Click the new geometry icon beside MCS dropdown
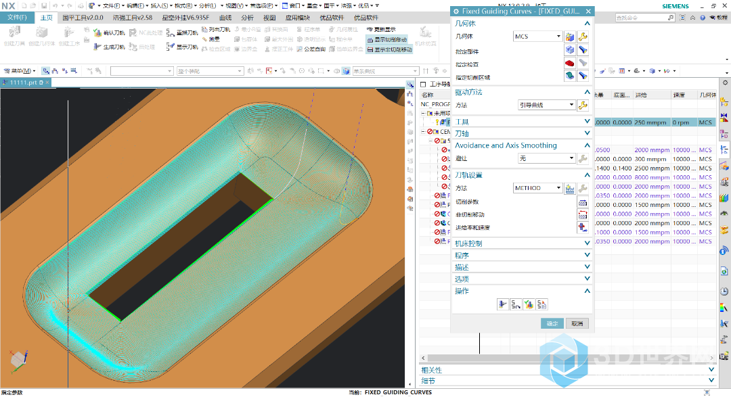The height and width of the screenshot is (397, 731). (570, 37)
